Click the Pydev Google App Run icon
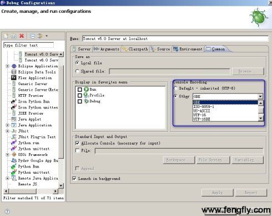Screen dimensions: 272x216 coord(14,160)
